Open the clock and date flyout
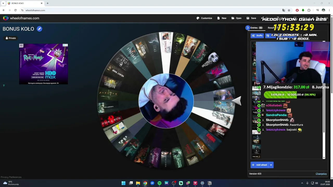The height and width of the screenshot is (187, 333). (x=325, y=183)
